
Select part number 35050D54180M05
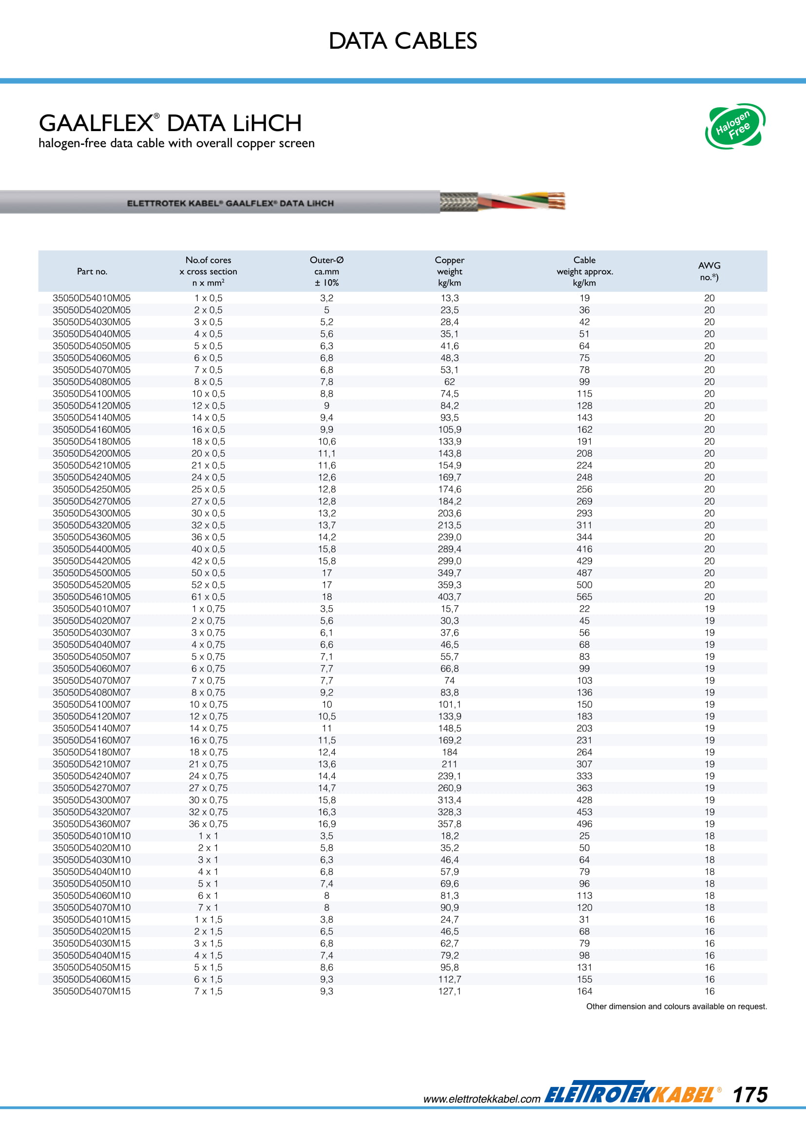(x=92, y=442)
